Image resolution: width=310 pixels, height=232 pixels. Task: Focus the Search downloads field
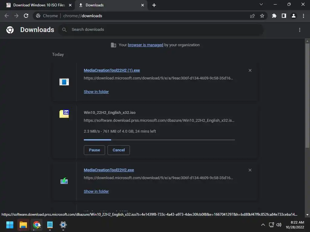pyautogui.click(x=161, y=30)
